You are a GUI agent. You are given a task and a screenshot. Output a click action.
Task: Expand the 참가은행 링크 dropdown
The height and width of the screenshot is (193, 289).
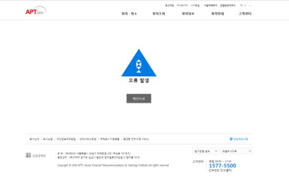pyautogui.click(x=205, y=151)
